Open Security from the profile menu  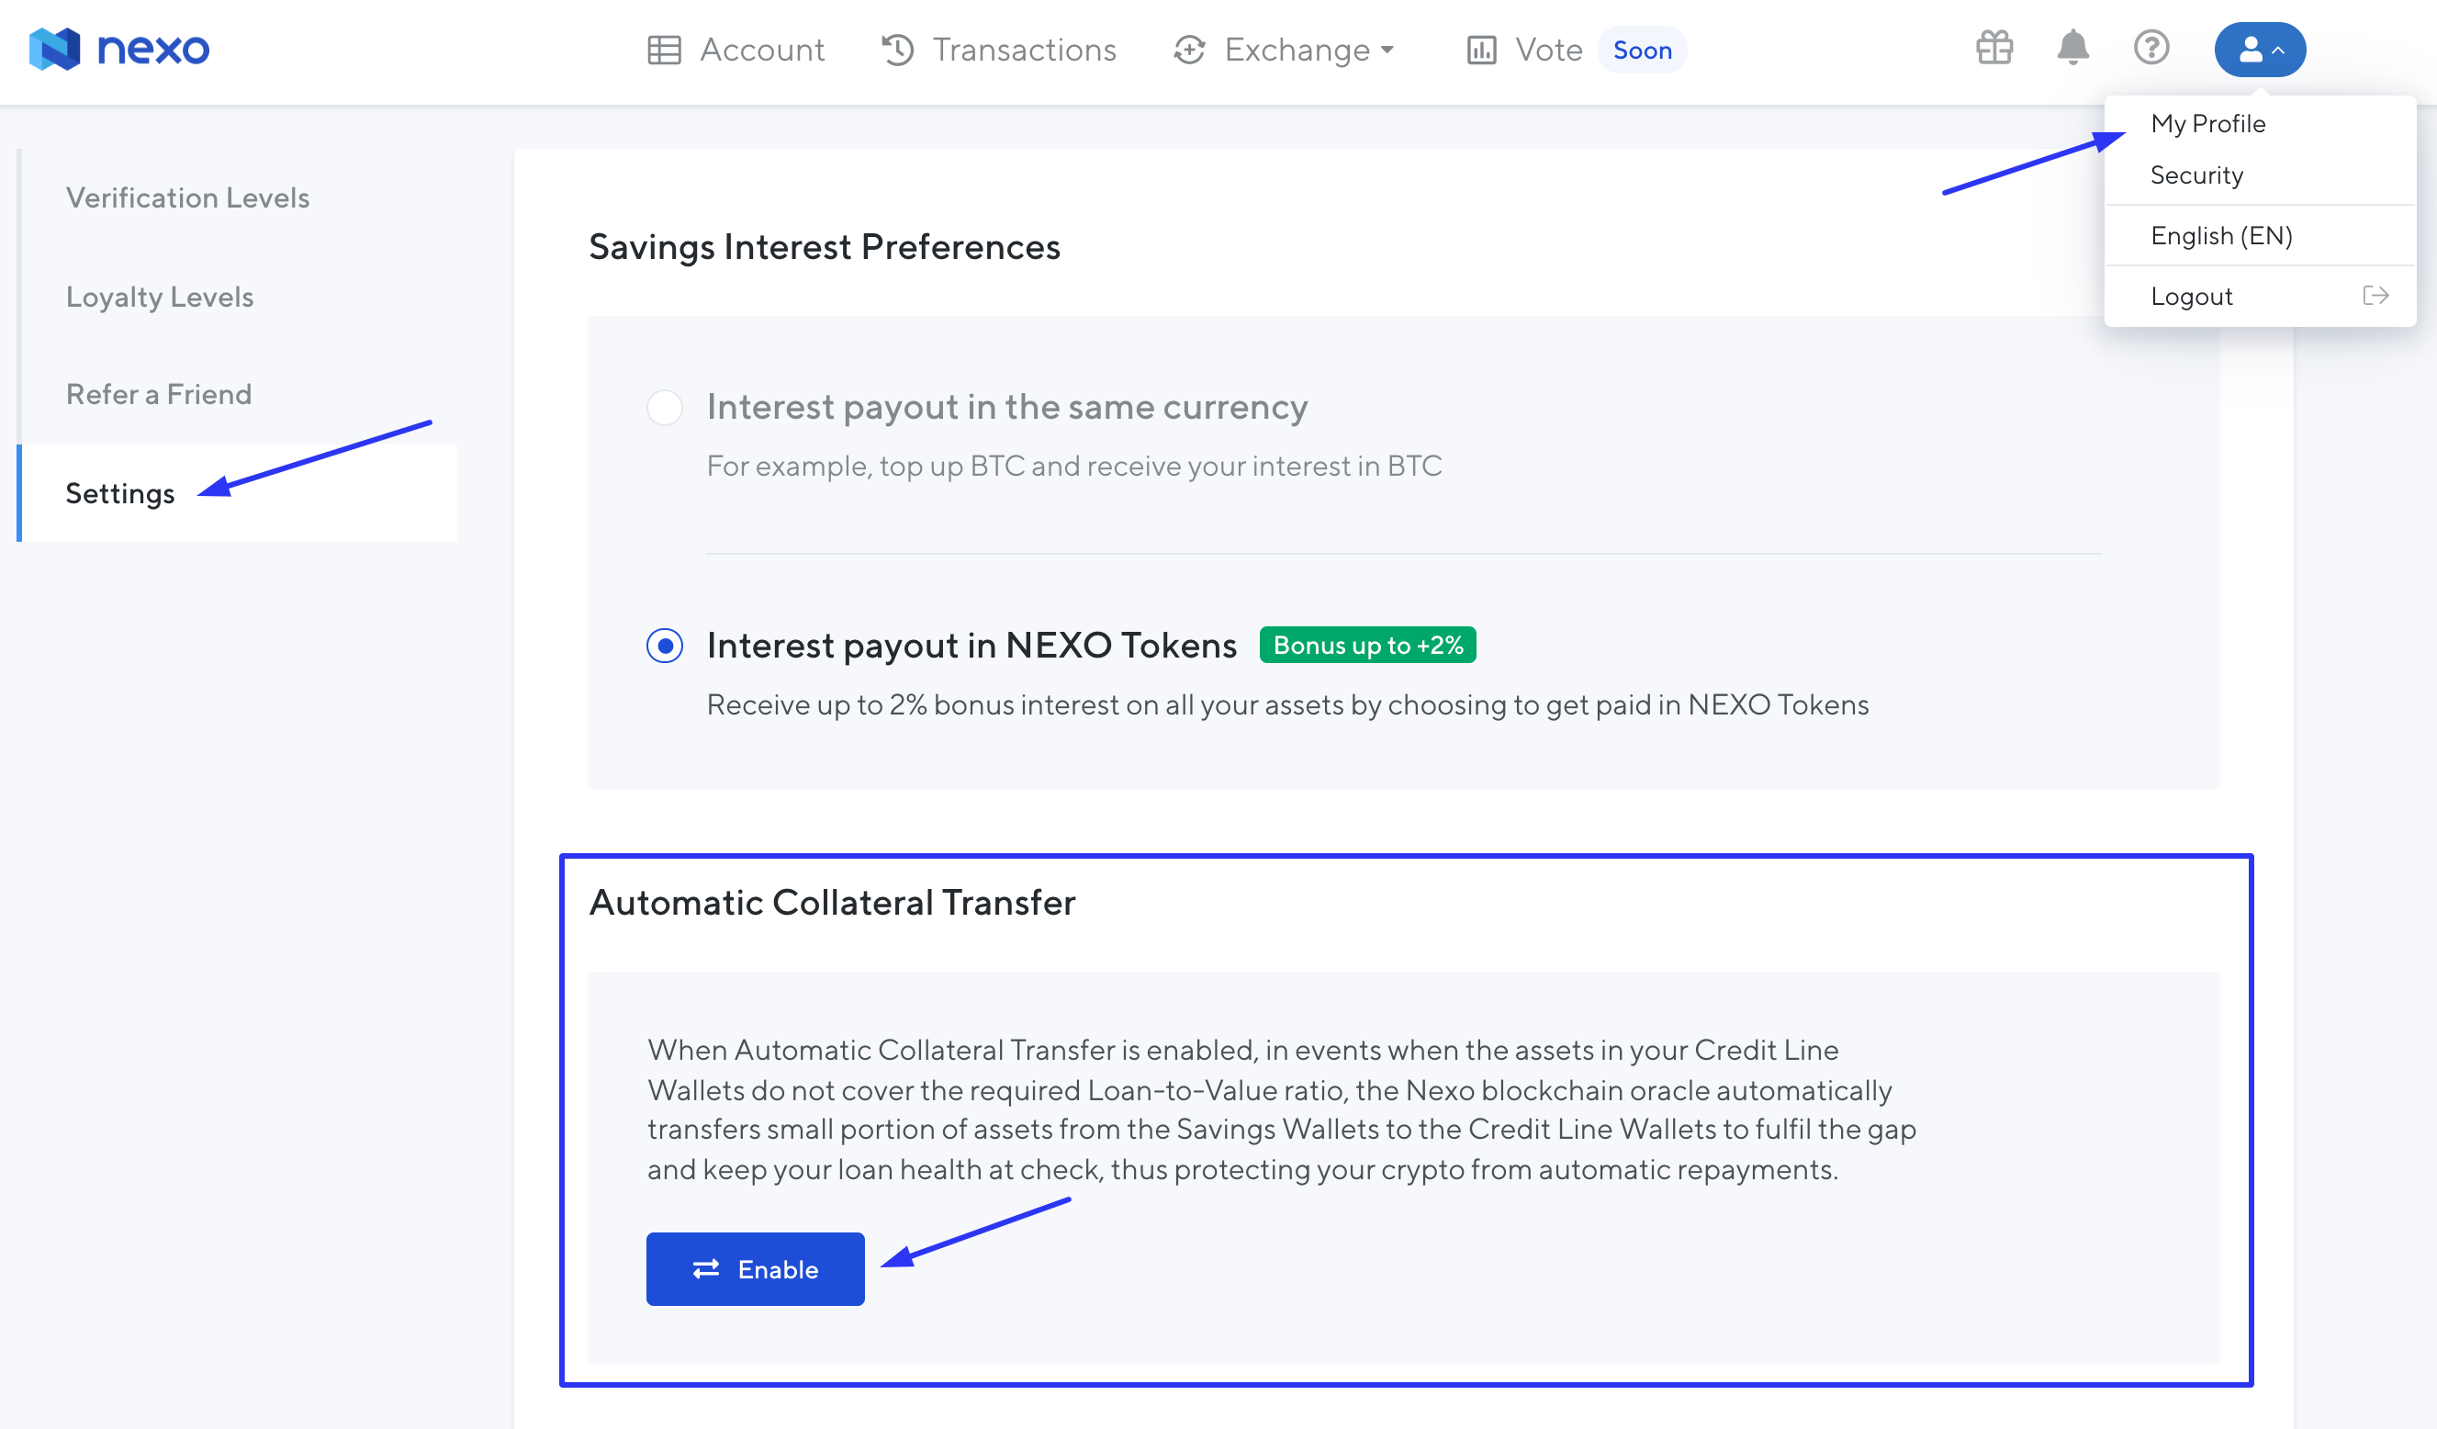[2196, 175]
